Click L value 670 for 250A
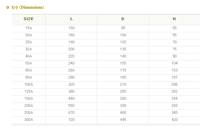 (x=72, y=113)
